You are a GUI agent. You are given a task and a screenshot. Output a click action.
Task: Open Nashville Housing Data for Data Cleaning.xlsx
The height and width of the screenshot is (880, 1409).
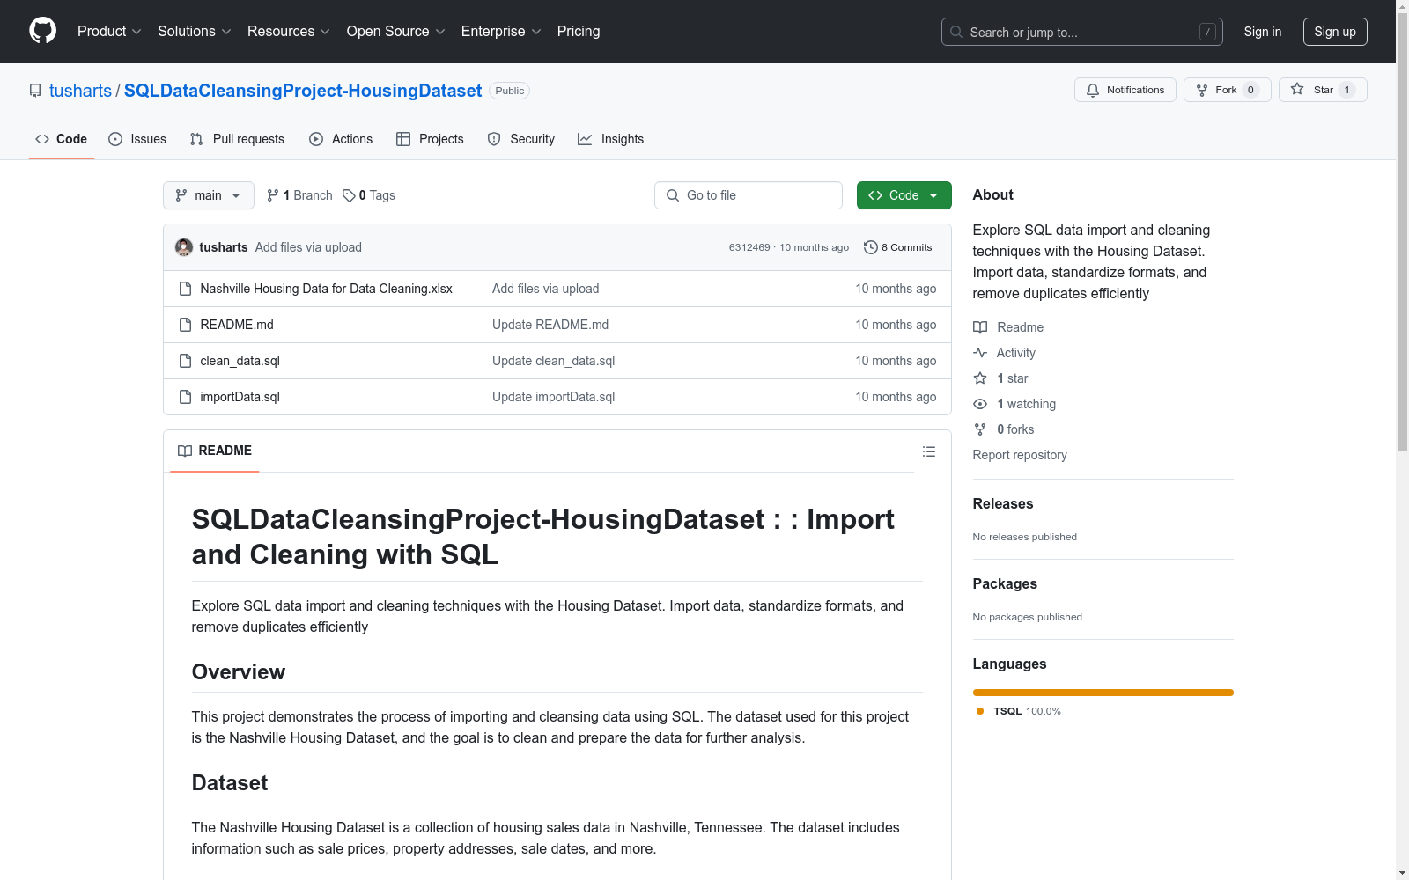click(x=327, y=289)
